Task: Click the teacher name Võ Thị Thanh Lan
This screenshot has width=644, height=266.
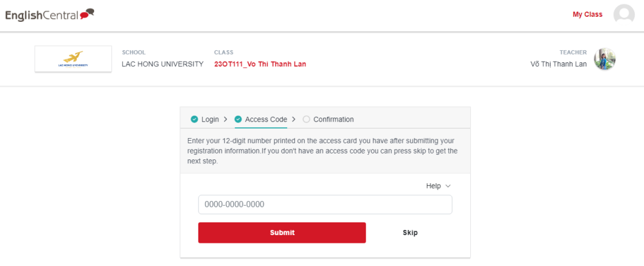Action: pos(558,64)
